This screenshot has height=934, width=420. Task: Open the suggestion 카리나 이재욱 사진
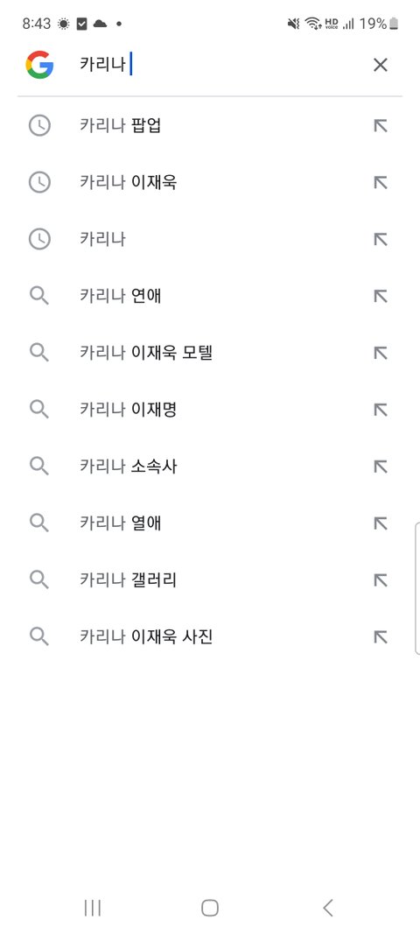[x=210, y=636]
